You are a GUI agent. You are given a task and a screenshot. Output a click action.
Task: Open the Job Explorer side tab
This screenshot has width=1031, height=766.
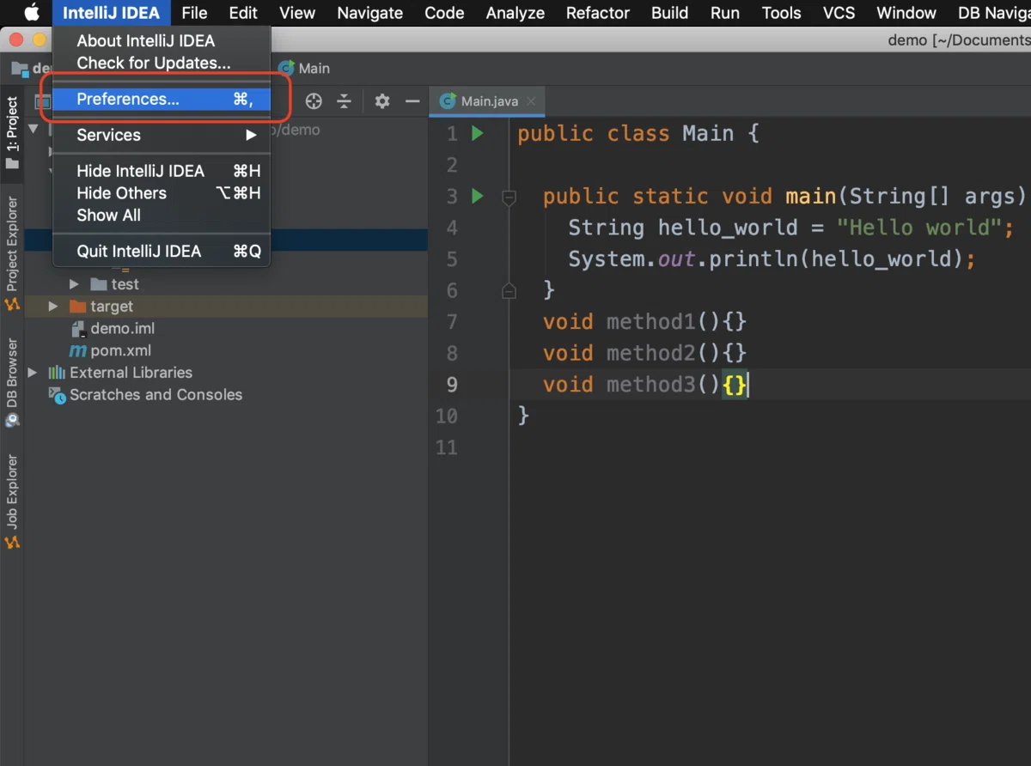(x=12, y=502)
